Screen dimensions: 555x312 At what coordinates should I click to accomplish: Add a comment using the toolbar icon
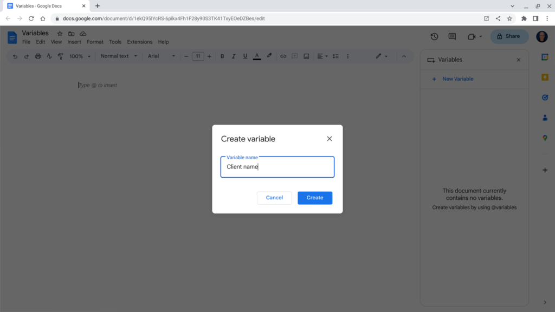294,56
